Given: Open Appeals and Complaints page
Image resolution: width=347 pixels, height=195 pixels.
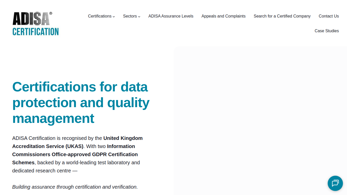Looking at the screenshot, I should [x=224, y=16].
